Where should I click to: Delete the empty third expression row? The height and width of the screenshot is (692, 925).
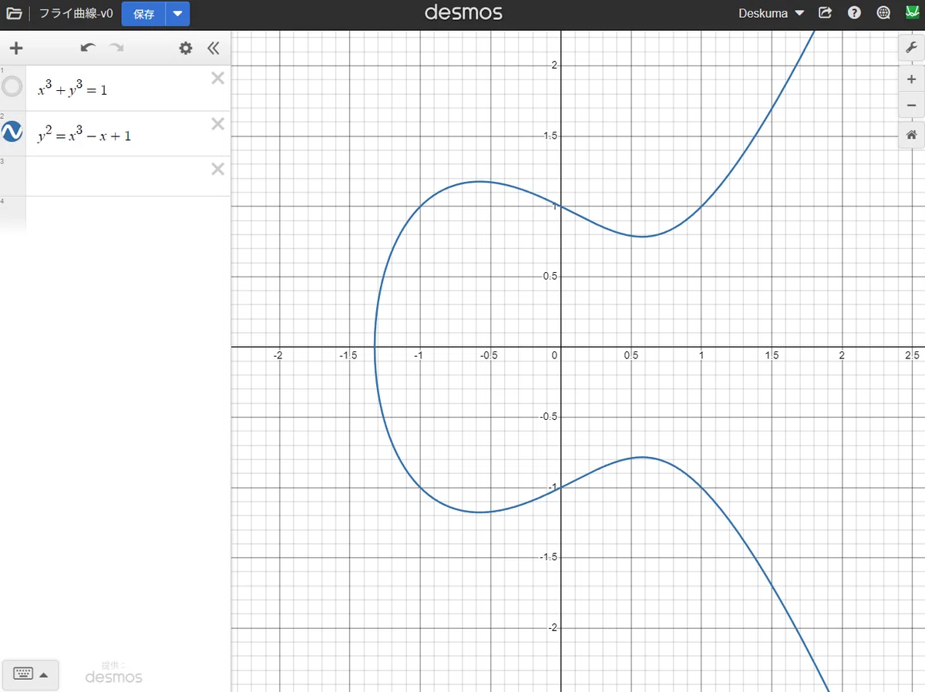[x=218, y=169]
